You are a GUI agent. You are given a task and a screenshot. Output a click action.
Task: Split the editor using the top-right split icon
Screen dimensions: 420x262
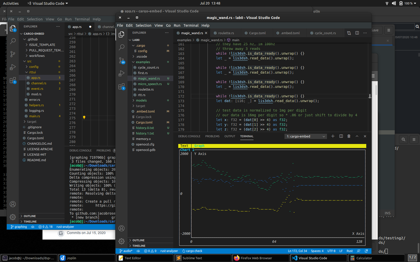click(x=357, y=33)
